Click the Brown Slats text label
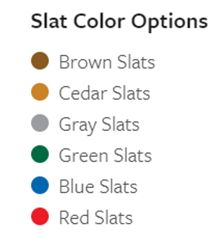Viewport: 223px width, 248px height. [x=107, y=62]
